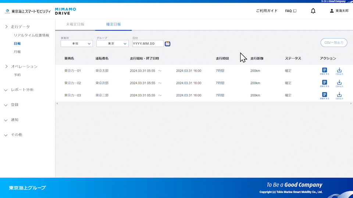Click the ステータス column header
353x198 pixels.
tap(293, 58)
